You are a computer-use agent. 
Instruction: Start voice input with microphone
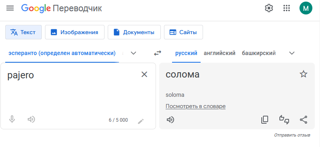click(x=12, y=119)
